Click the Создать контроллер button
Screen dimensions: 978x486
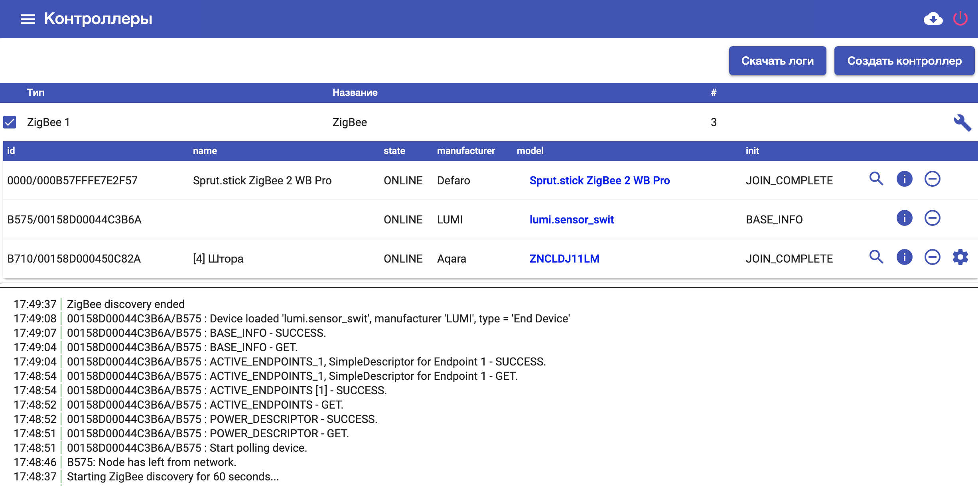tap(904, 61)
